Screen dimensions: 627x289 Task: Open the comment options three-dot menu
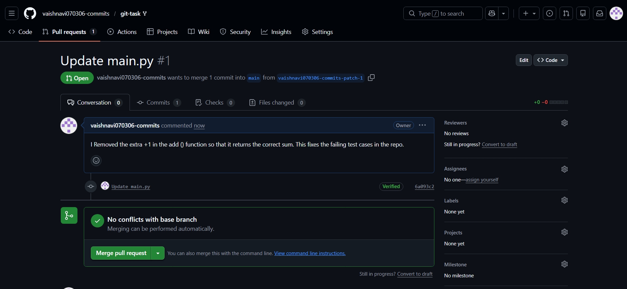pyautogui.click(x=422, y=125)
